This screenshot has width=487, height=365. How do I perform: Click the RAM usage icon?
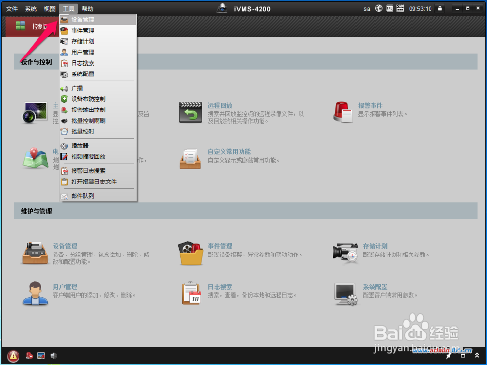pos(400,8)
